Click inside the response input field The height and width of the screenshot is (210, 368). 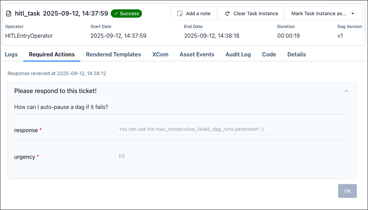232,128
